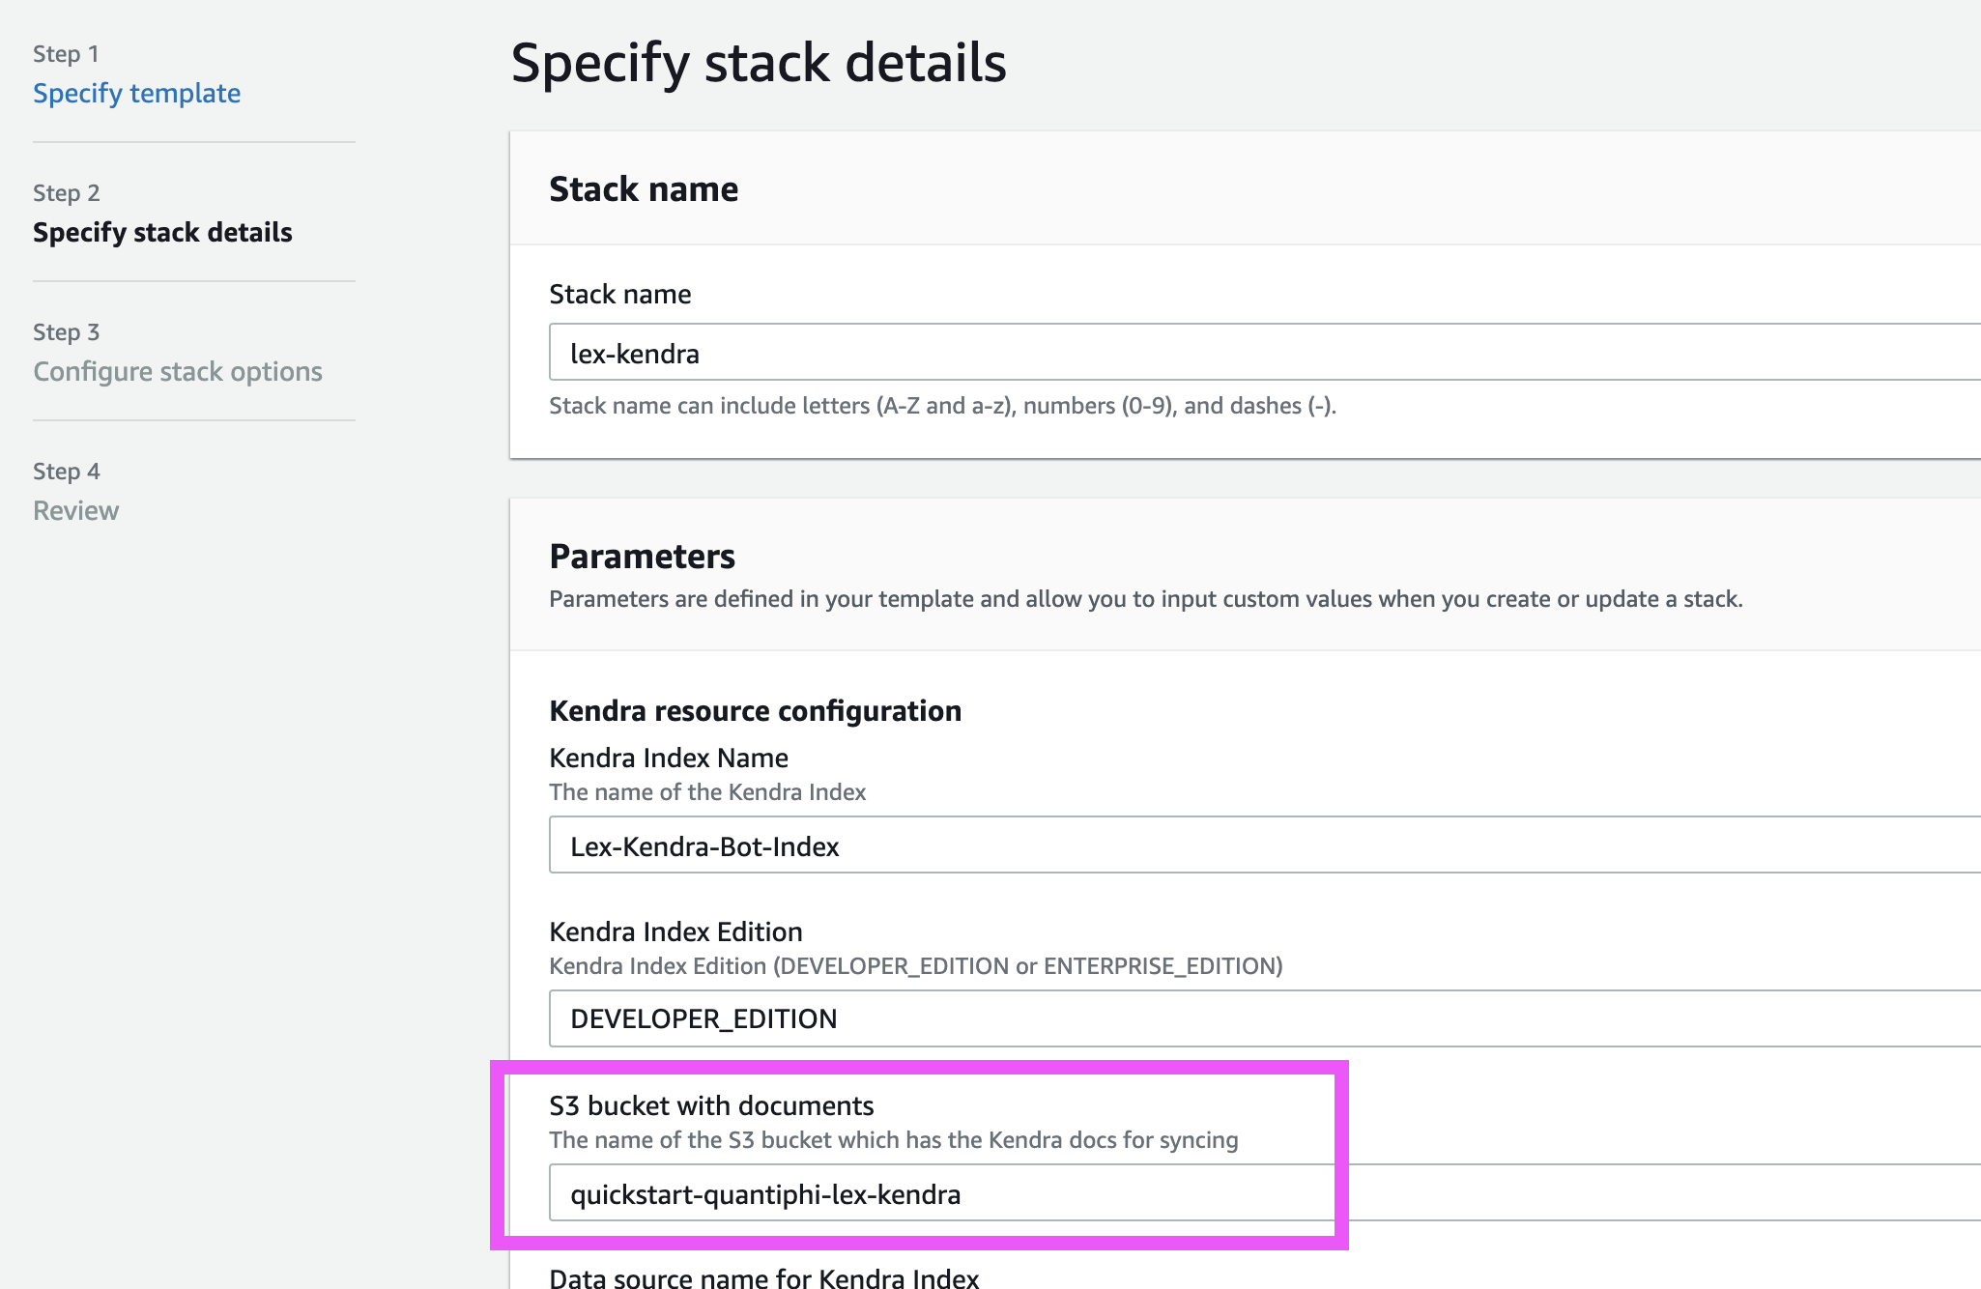Select the S3 bucket with documents field
The width and height of the screenshot is (1981, 1289).
point(1256,1193)
